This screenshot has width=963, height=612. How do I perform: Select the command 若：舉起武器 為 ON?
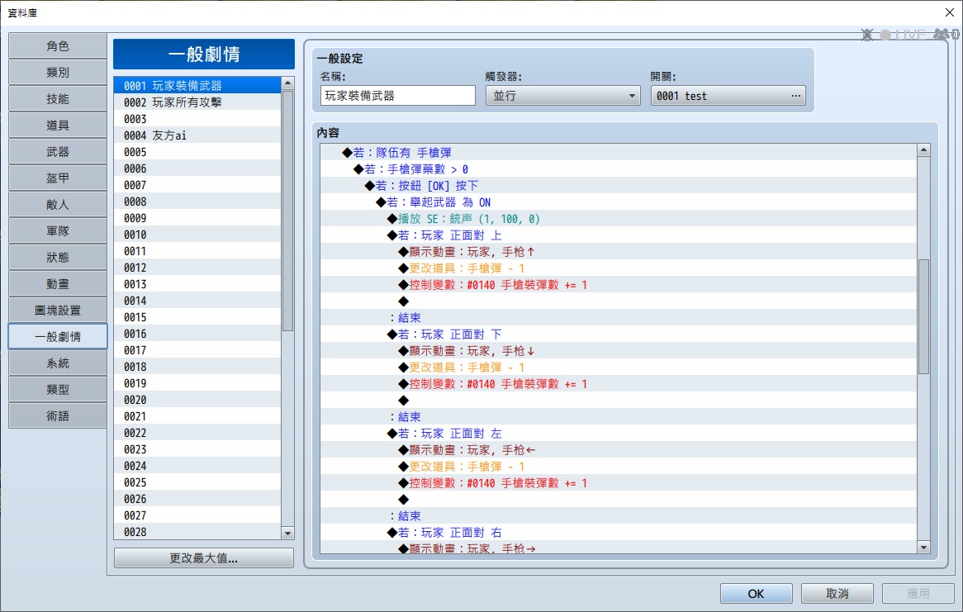coord(619,202)
